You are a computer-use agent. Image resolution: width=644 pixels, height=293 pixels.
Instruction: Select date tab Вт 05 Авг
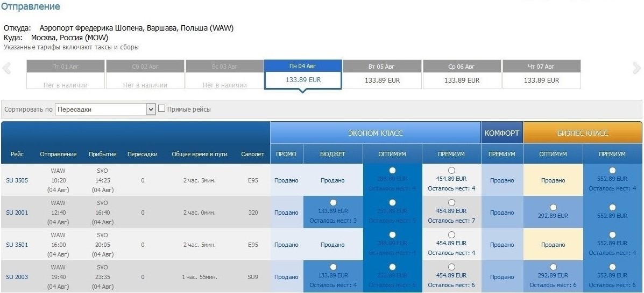tap(383, 74)
